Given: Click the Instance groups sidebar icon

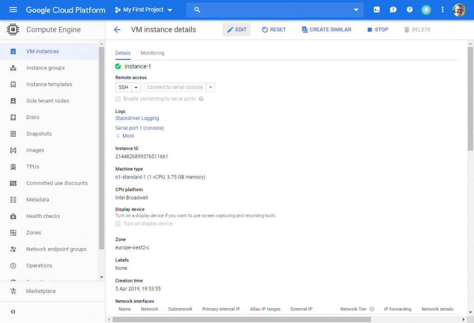Looking at the screenshot, I should [13, 68].
